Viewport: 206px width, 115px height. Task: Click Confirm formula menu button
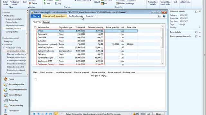[76, 16]
